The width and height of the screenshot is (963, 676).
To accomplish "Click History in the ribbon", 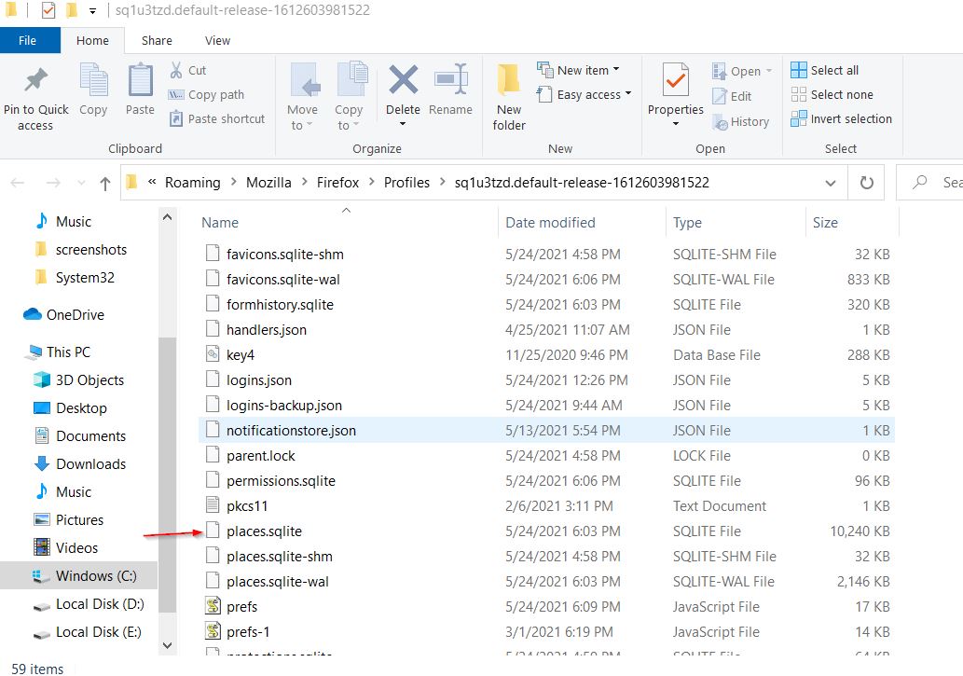I will click(x=741, y=121).
